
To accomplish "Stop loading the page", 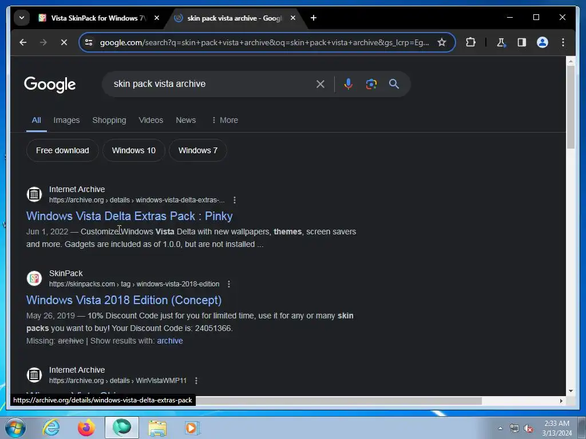I will [x=64, y=42].
